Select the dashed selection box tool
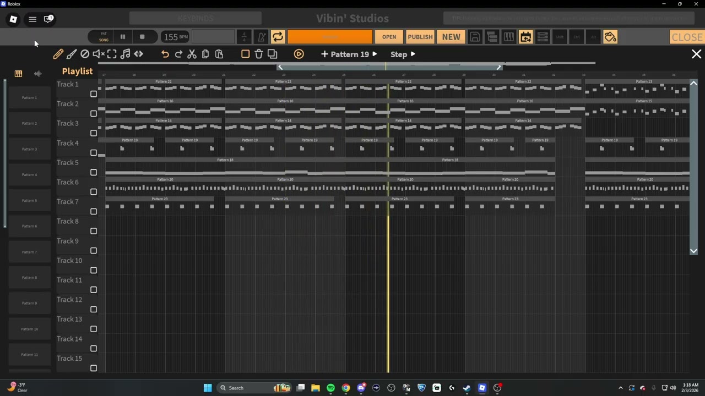Screen dimensions: 705x396 (x=112, y=54)
